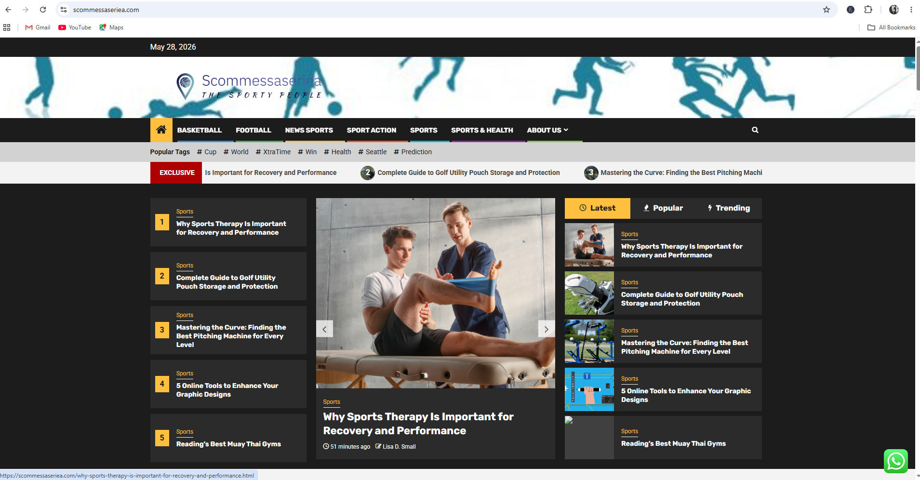Switch to the Popular tab

[x=663, y=208]
